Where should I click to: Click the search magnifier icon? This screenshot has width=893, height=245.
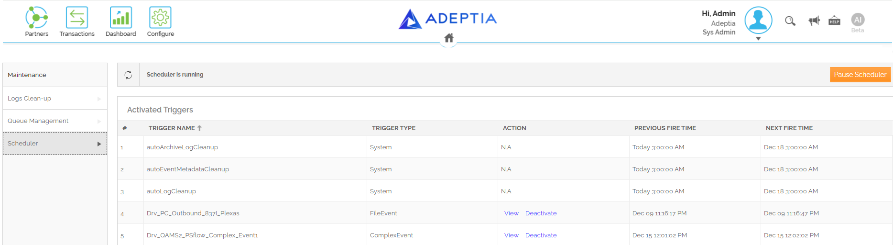(790, 21)
